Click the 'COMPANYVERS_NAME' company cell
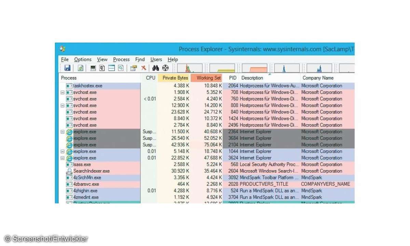The width and height of the screenshot is (410, 246). [x=326, y=184]
